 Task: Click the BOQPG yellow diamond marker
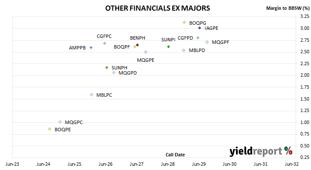point(184,23)
